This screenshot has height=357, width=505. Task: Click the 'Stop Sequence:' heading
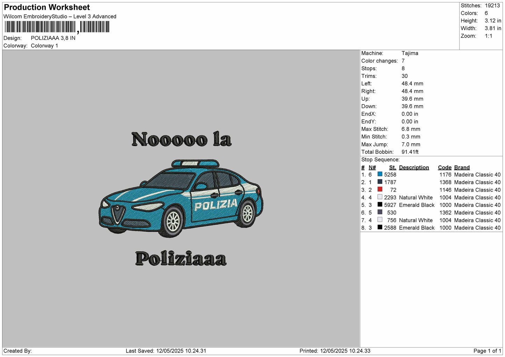(380, 160)
